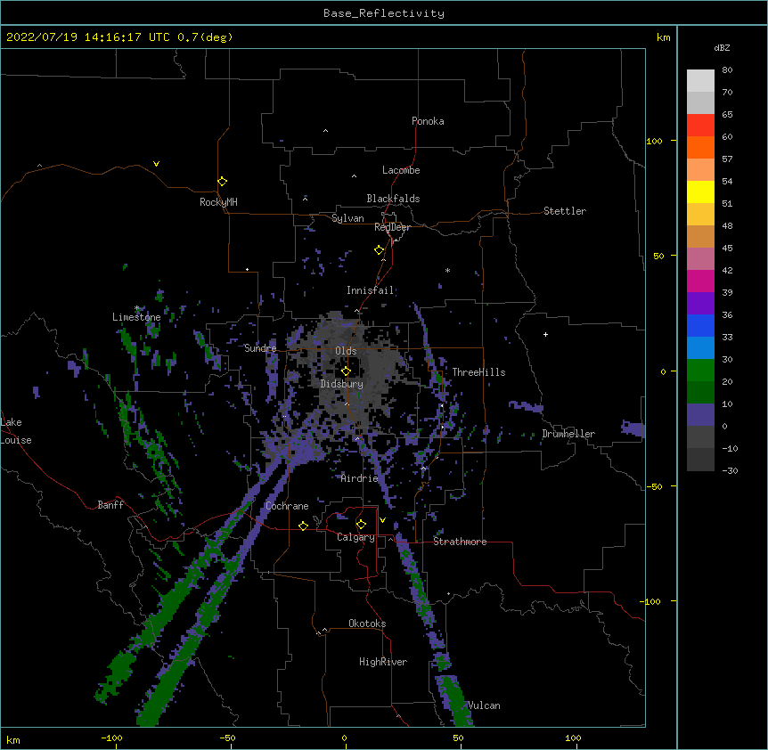Click the Airdrie label
This screenshot has height=750, width=768.
click(x=360, y=478)
